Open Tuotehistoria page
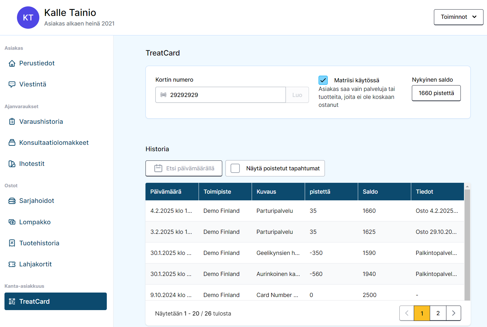The width and height of the screenshot is (487, 327). tap(56, 243)
